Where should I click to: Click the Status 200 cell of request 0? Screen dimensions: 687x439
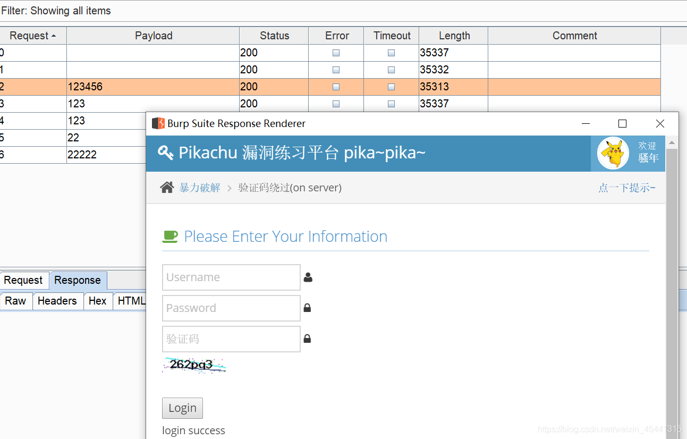[274, 53]
